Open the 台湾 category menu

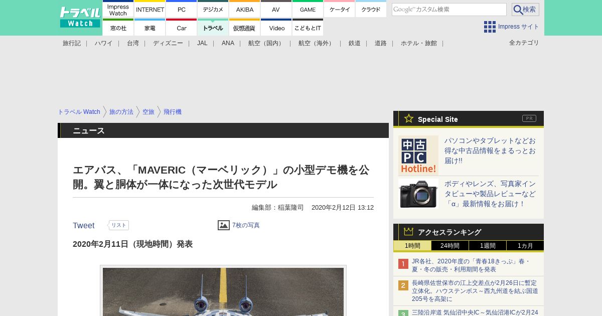click(x=133, y=43)
